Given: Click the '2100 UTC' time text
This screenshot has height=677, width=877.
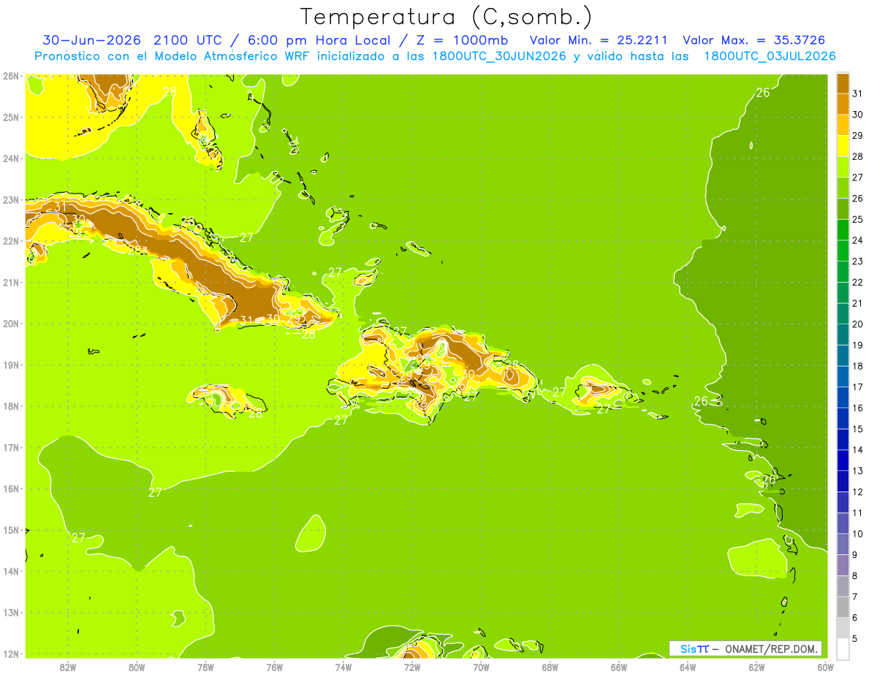Looking at the screenshot, I should 189,40.
